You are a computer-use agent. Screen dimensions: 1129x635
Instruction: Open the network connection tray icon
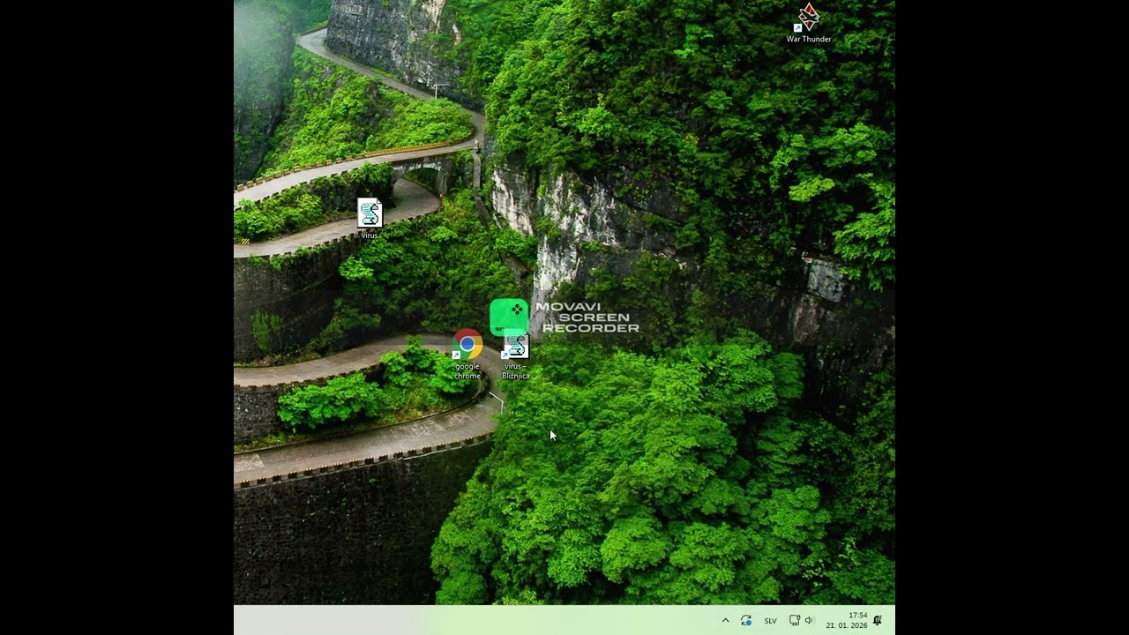point(794,620)
